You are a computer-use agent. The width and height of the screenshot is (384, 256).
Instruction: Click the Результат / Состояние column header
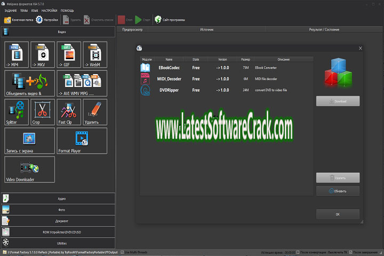tap(324, 29)
